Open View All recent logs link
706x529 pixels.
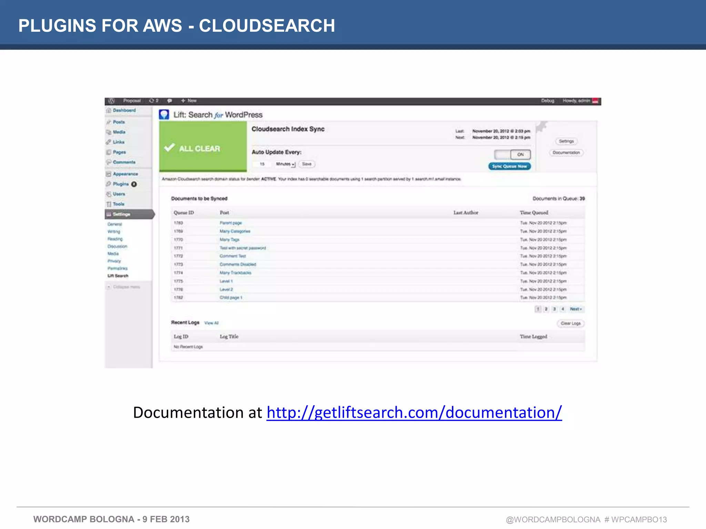(212, 323)
